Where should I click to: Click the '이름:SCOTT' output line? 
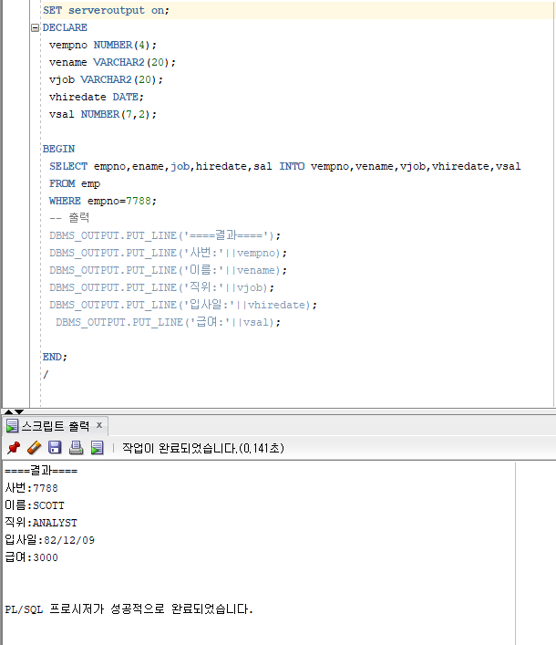click(x=35, y=505)
